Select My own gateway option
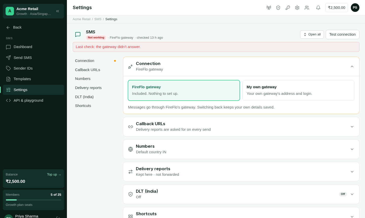Screen dimensions: 365x218 point(298,91)
